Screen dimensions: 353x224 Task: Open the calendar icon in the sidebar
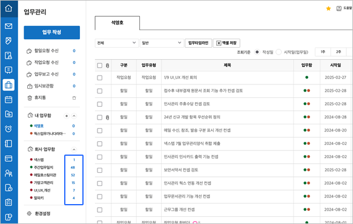[8, 100]
